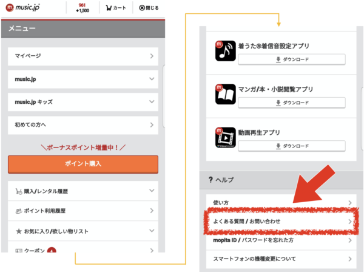Open よくある質問 / お問い合わせ

[281, 222]
